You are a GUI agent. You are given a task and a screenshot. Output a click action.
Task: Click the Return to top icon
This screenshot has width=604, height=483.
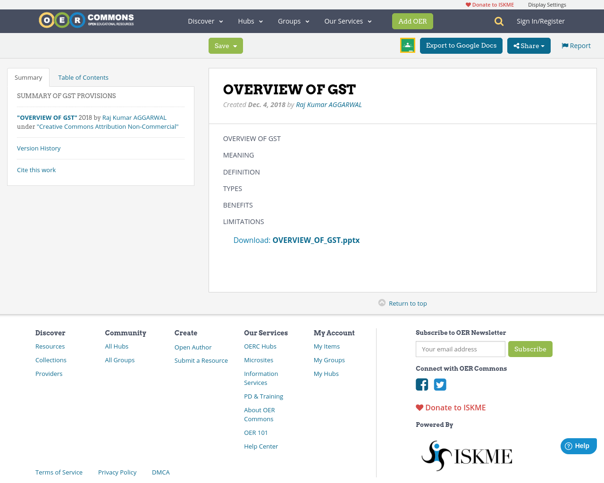(381, 302)
